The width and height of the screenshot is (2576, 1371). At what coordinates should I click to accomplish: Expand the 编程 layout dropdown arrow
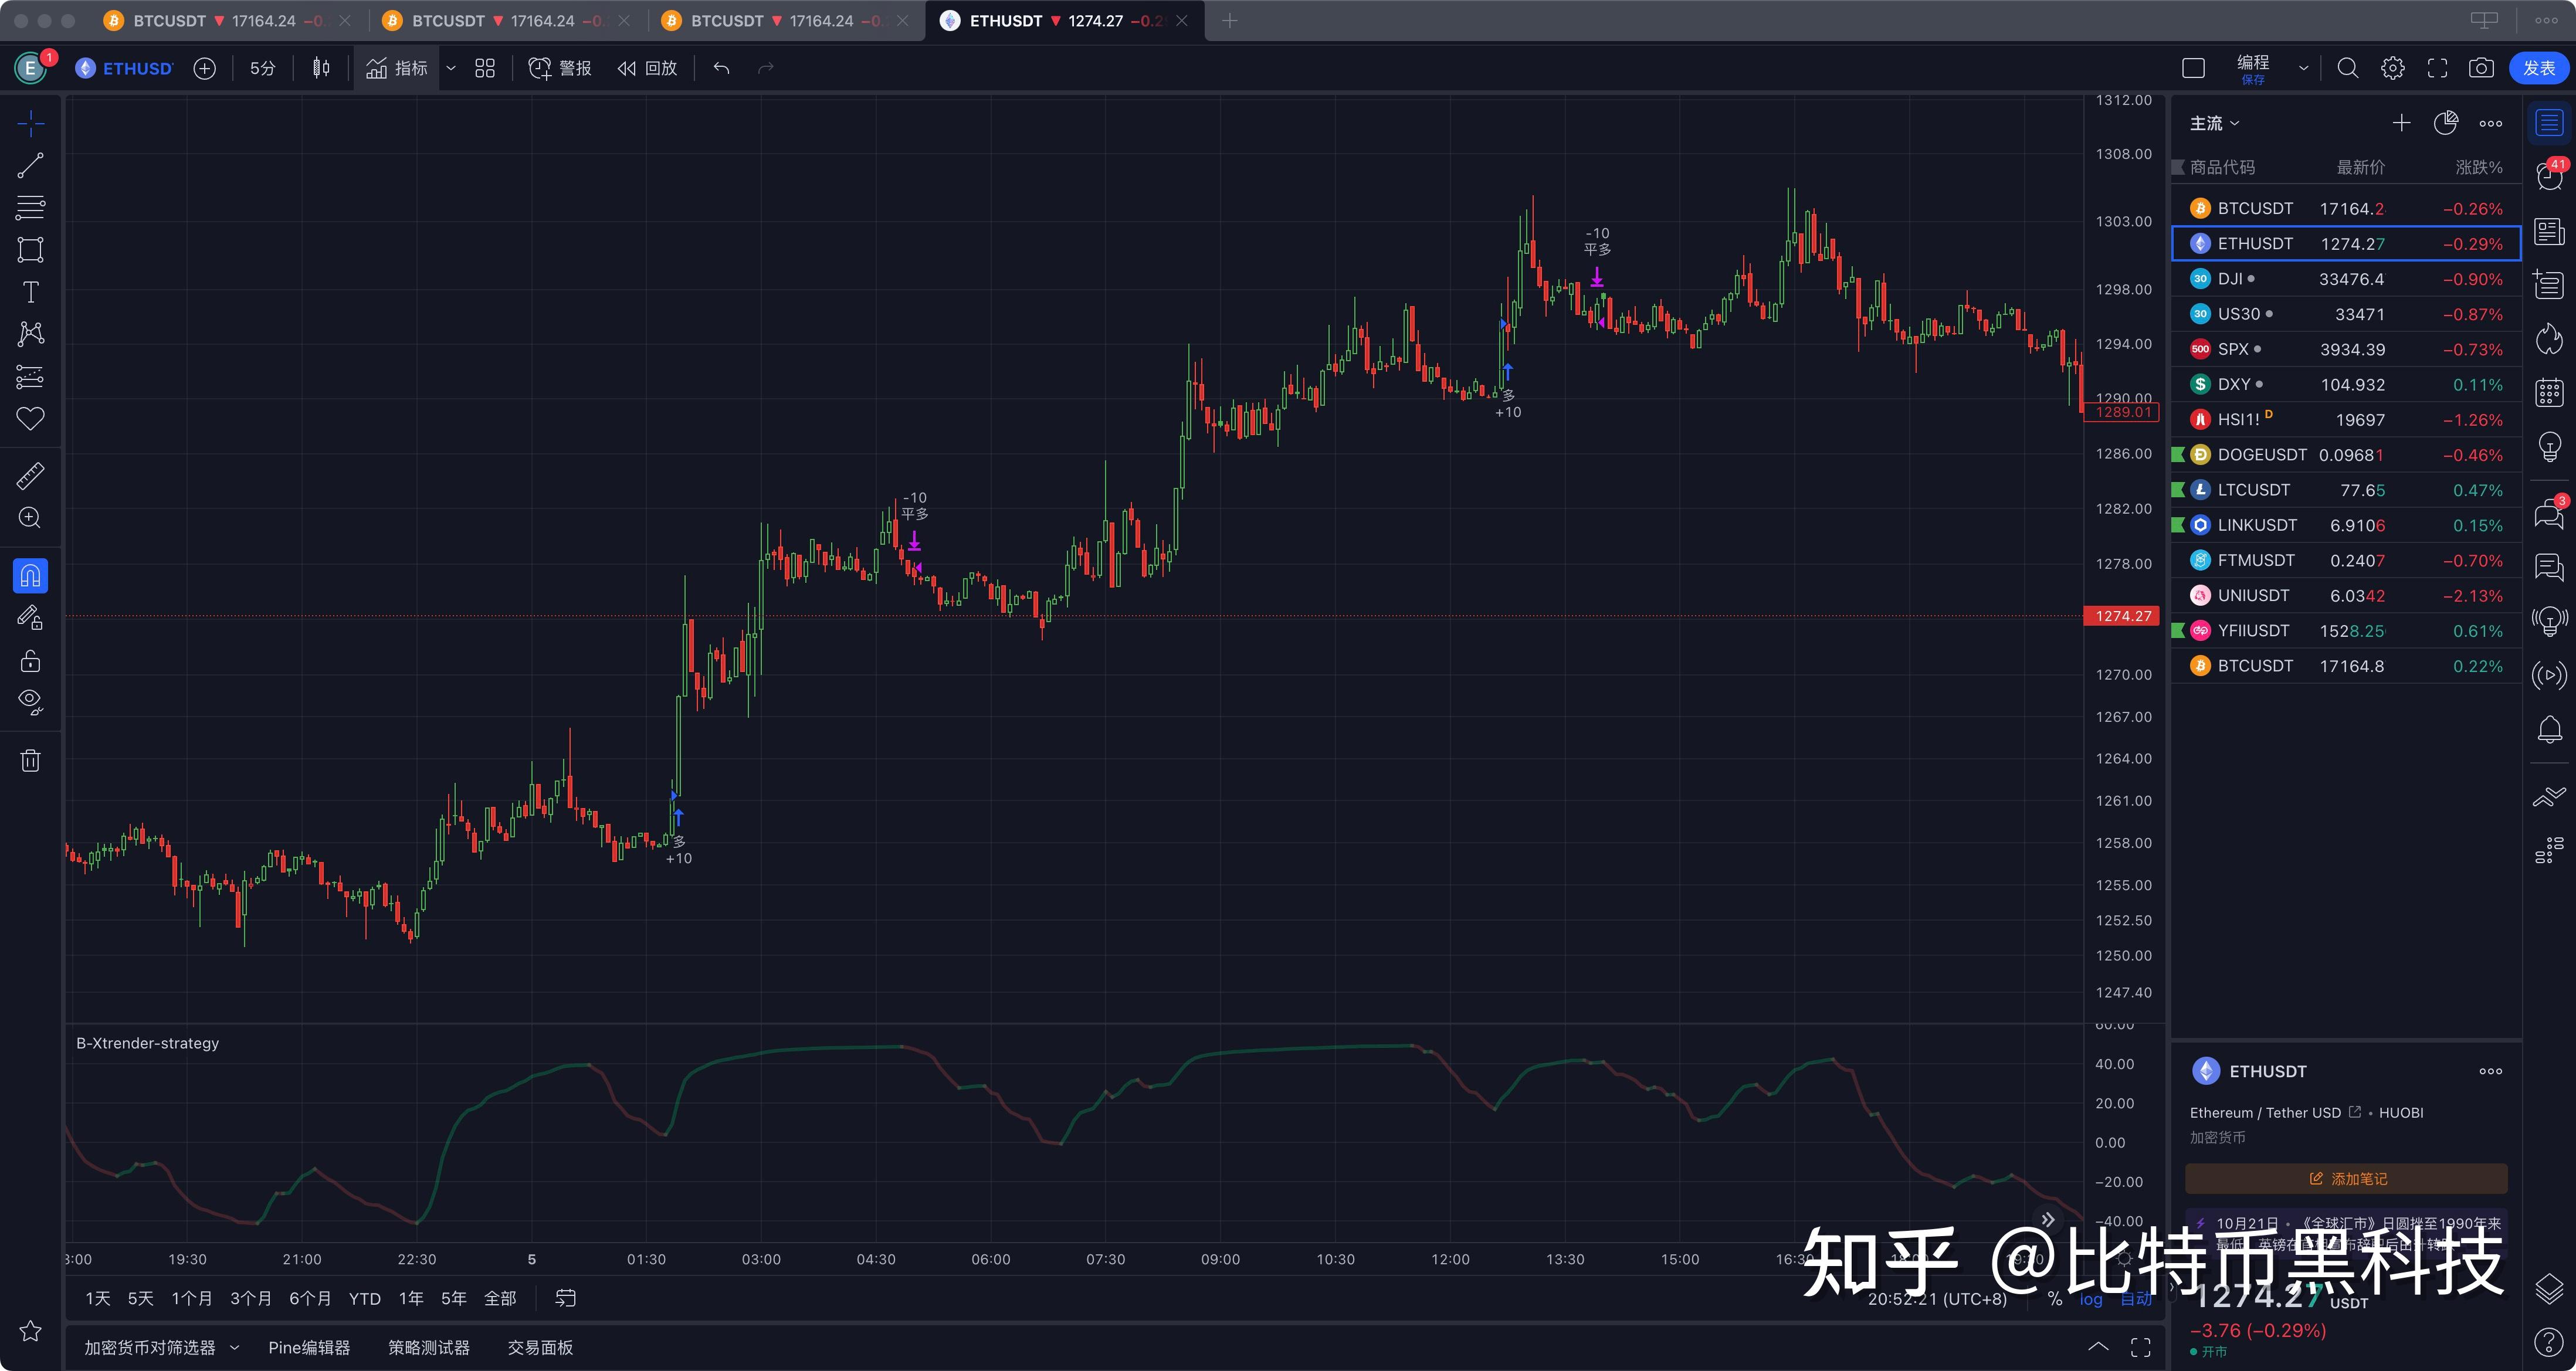pyautogui.click(x=2303, y=68)
